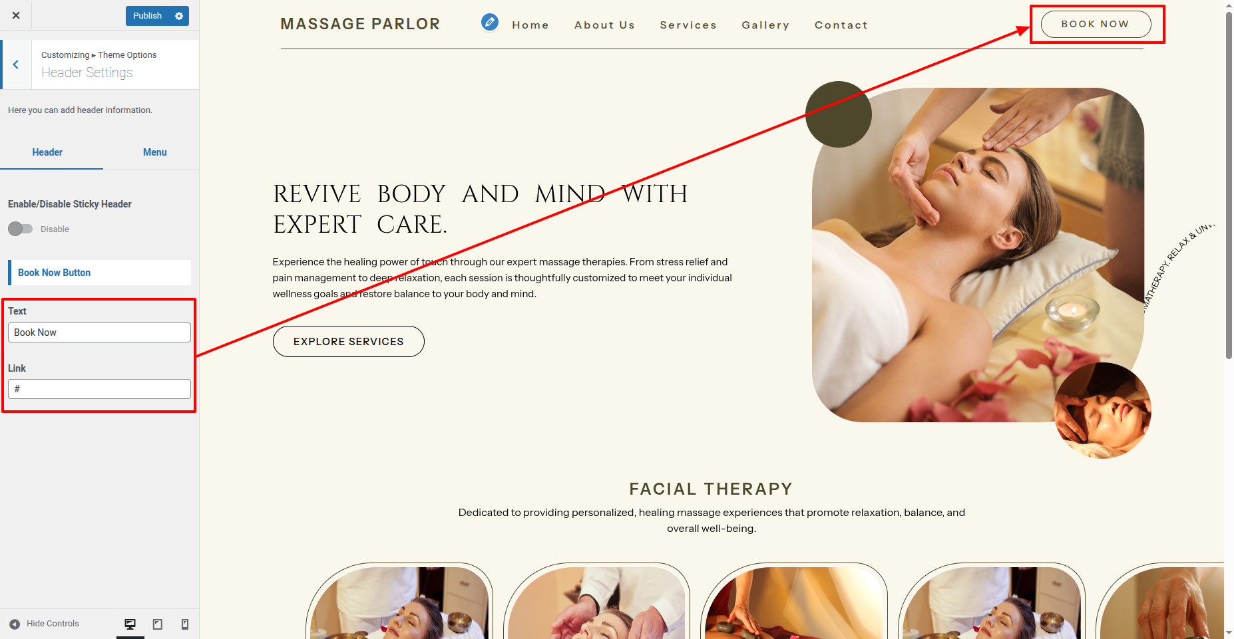Open the Menu tab
This screenshot has height=639, width=1234.
pos(155,152)
